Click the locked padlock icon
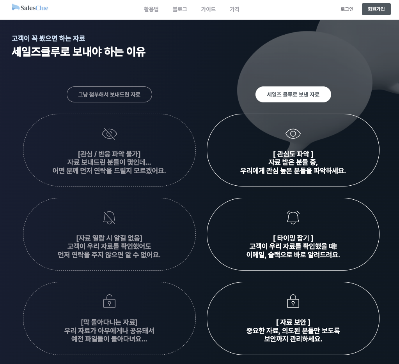The height and width of the screenshot is (364, 399). pos(293,301)
